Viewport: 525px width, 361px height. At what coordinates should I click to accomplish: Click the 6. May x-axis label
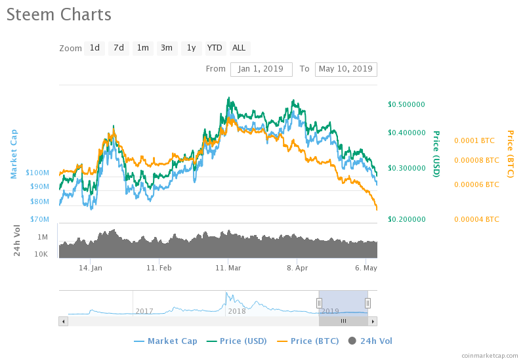(x=366, y=268)
